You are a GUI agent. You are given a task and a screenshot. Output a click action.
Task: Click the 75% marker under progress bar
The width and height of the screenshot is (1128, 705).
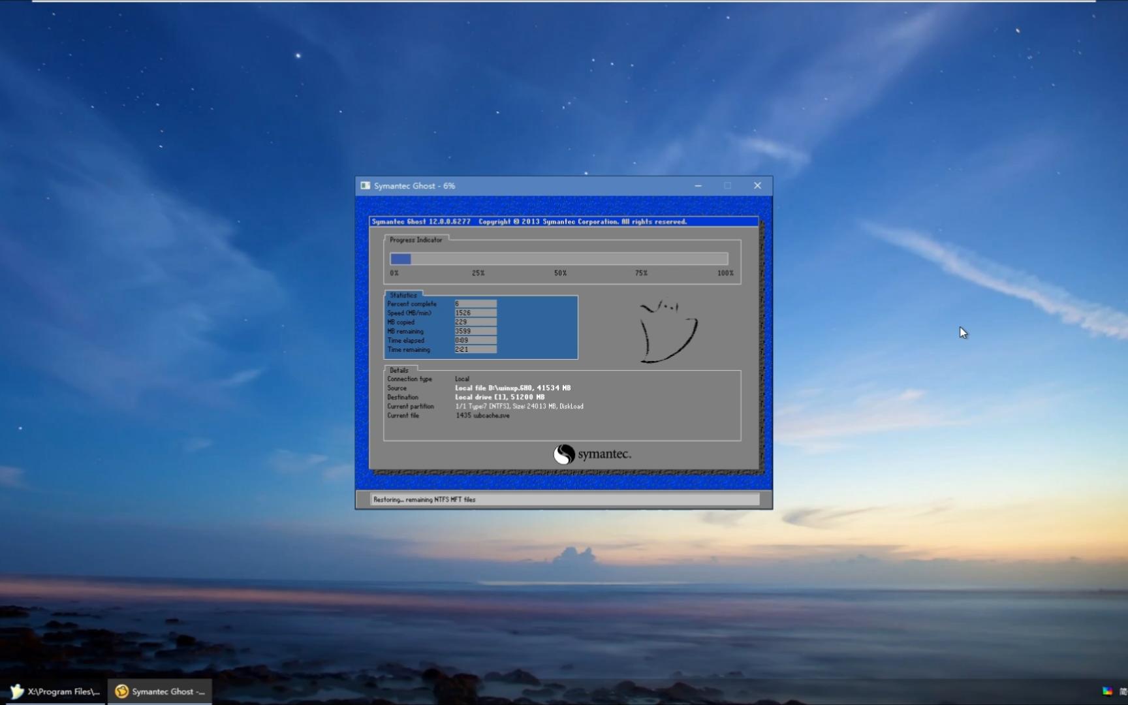click(642, 274)
